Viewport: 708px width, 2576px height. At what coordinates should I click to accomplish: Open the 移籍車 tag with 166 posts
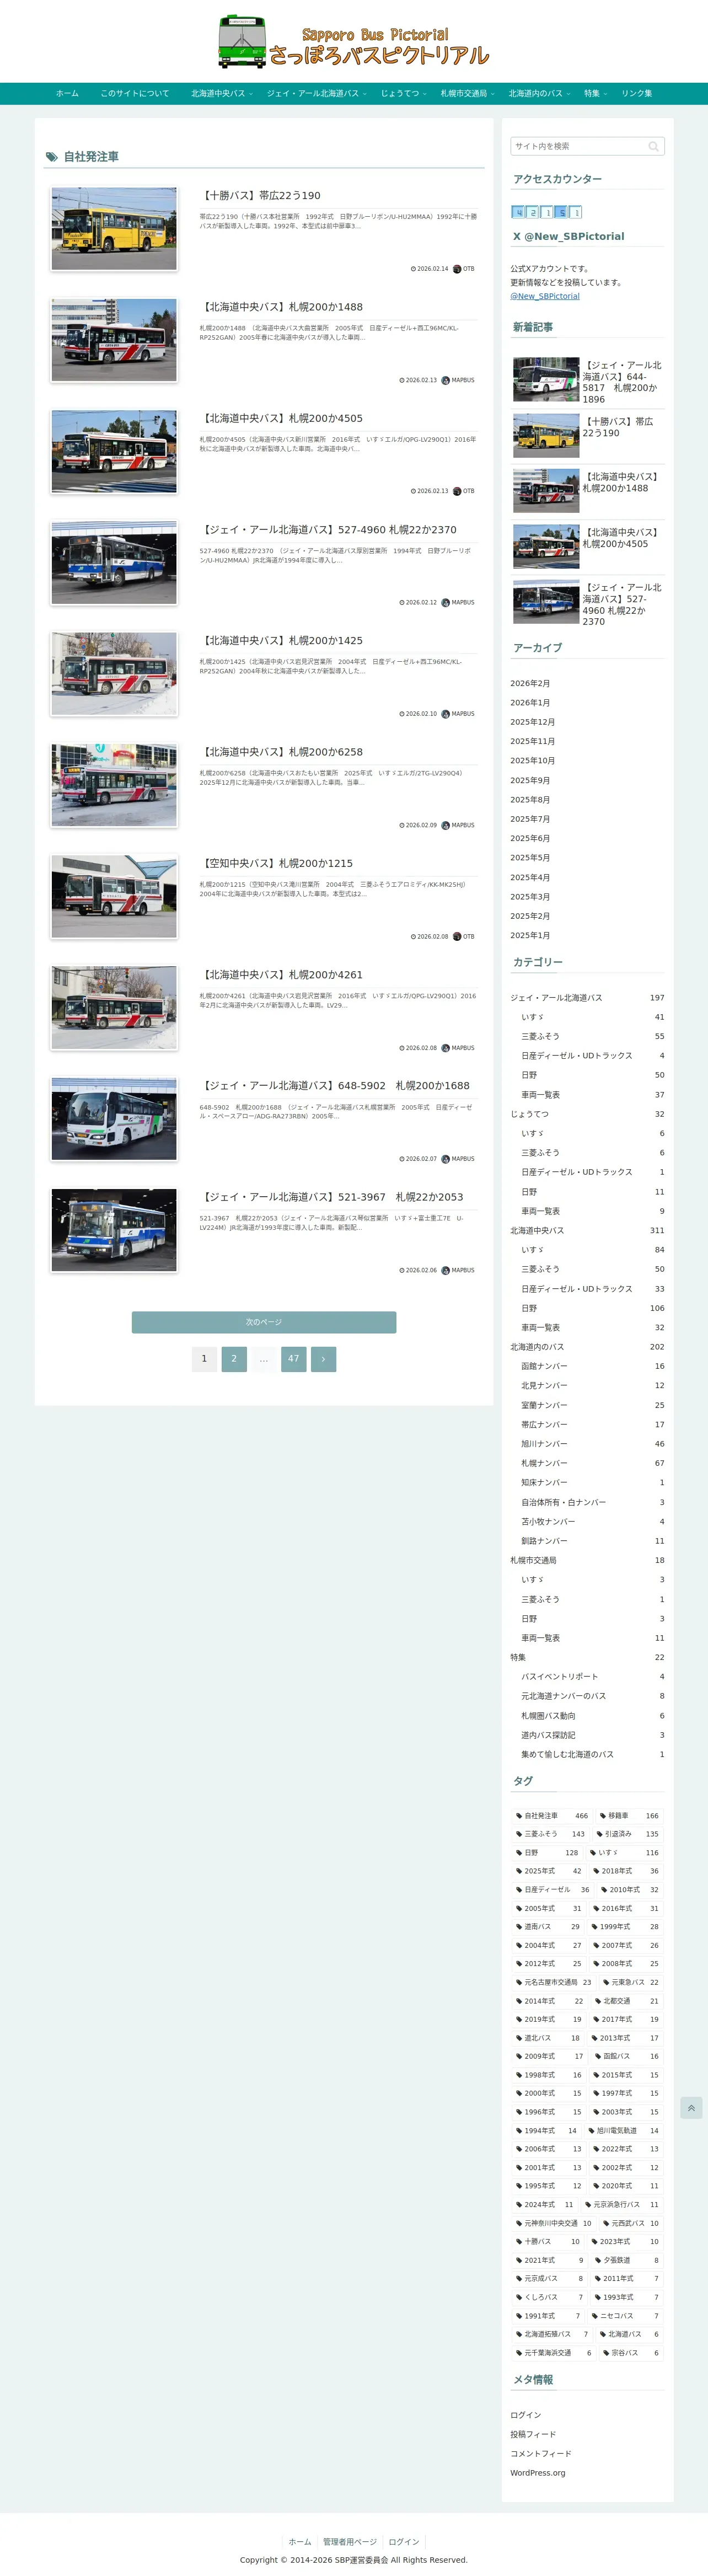628,1815
